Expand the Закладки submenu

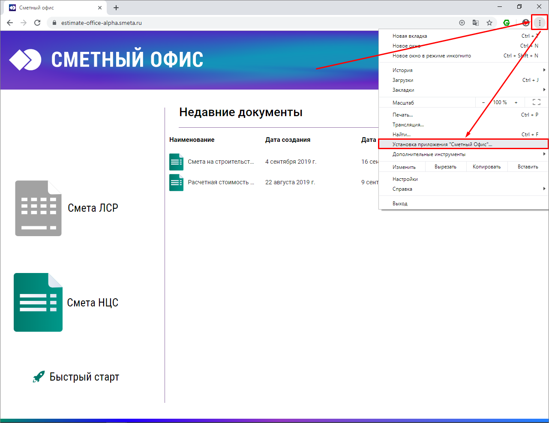pyautogui.click(x=463, y=90)
